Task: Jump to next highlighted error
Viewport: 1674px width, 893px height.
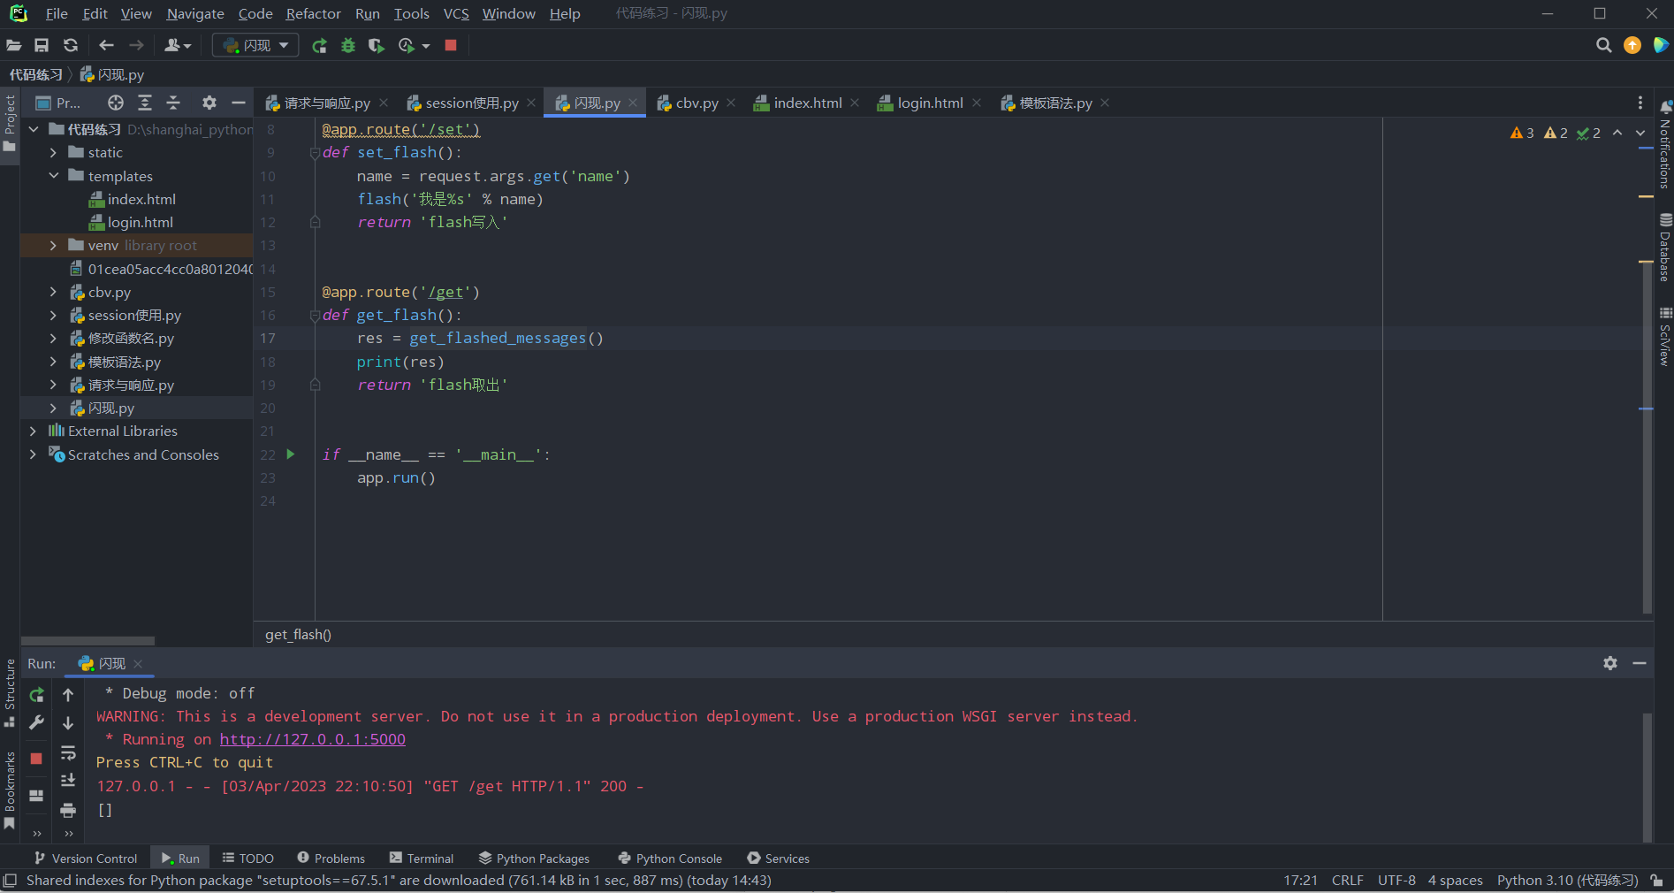Action: pos(1640,133)
